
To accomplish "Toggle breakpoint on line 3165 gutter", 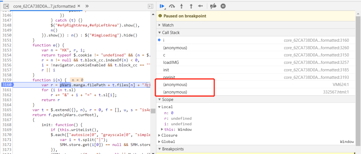I will pyautogui.click(x=7, y=110).
